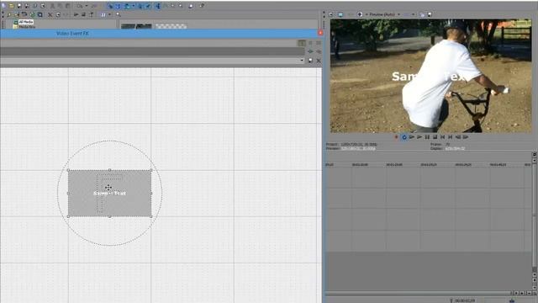Click the timecode field at bottom
This screenshot has width=538, height=303.
[x=465, y=300]
